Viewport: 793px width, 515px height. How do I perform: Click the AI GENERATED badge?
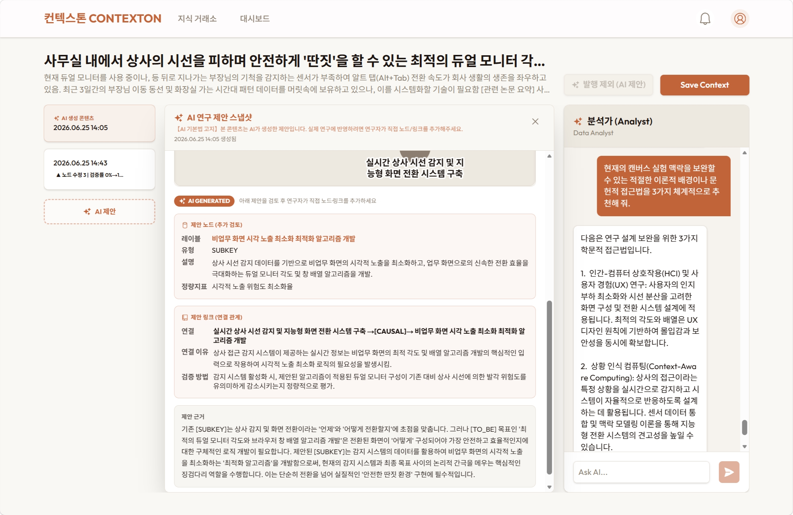tap(204, 201)
